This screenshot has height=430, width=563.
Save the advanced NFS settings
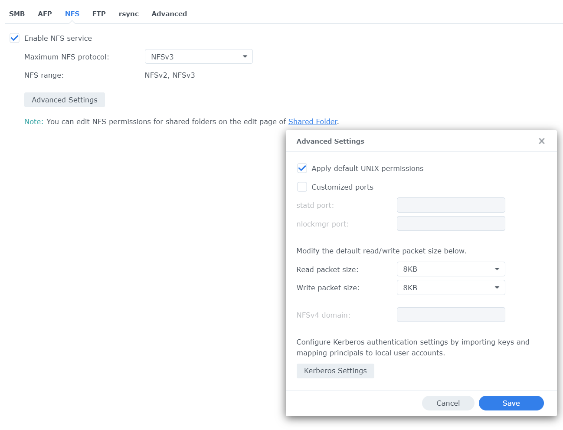pos(511,403)
